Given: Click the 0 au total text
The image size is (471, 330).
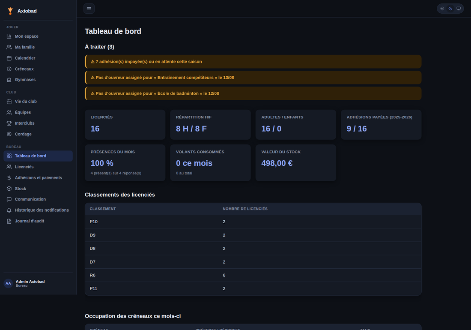Looking at the screenshot, I should [184, 173].
